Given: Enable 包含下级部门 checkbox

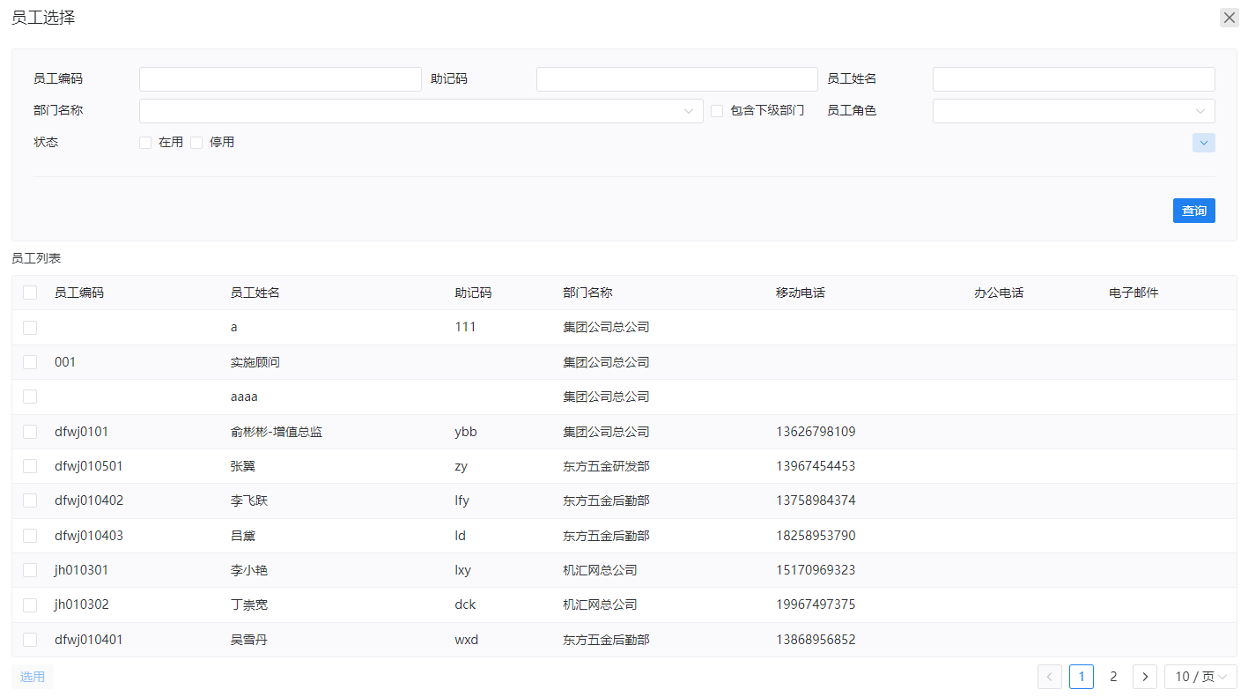Looking at the screenshot, I should click(x=717, y=111).
